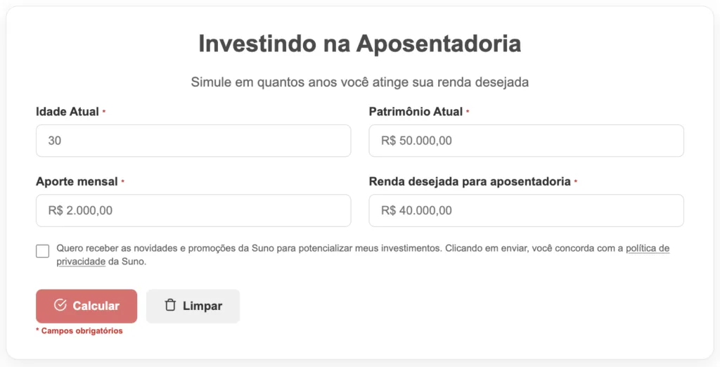The width and height of the screenshot is (720, 367).
Task: Click the Idade Atual label
Action: (67, 112)
